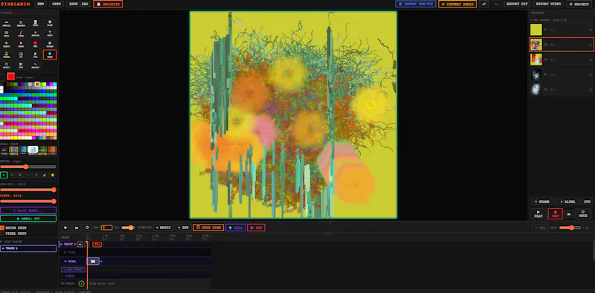The width and height of the screenshot is (595, 293).
Task: Toggle Whirl off button
Action: [28, 219]
